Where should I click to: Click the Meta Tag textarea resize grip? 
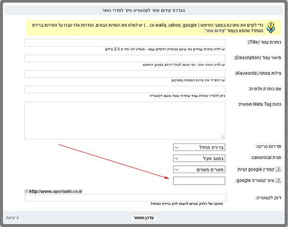click(x=222, y=137)
